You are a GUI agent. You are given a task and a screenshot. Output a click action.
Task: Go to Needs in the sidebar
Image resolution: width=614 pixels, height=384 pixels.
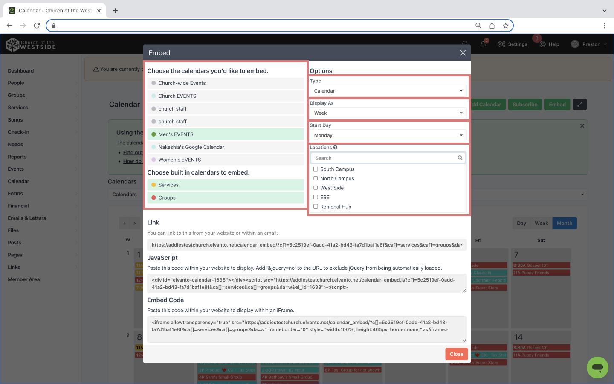pyautogui.click(x=15, y=144)
